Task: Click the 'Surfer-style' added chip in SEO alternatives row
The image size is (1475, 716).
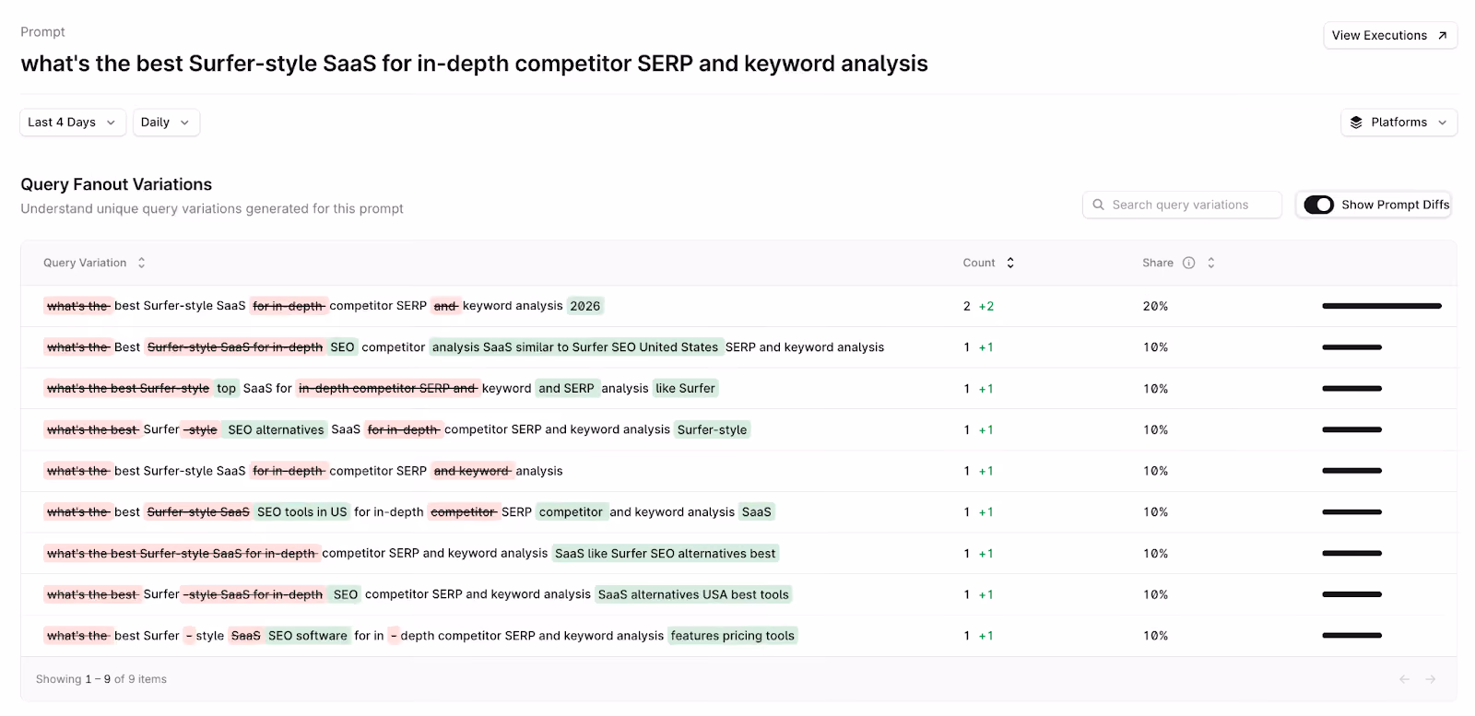Action: [713, 429]
